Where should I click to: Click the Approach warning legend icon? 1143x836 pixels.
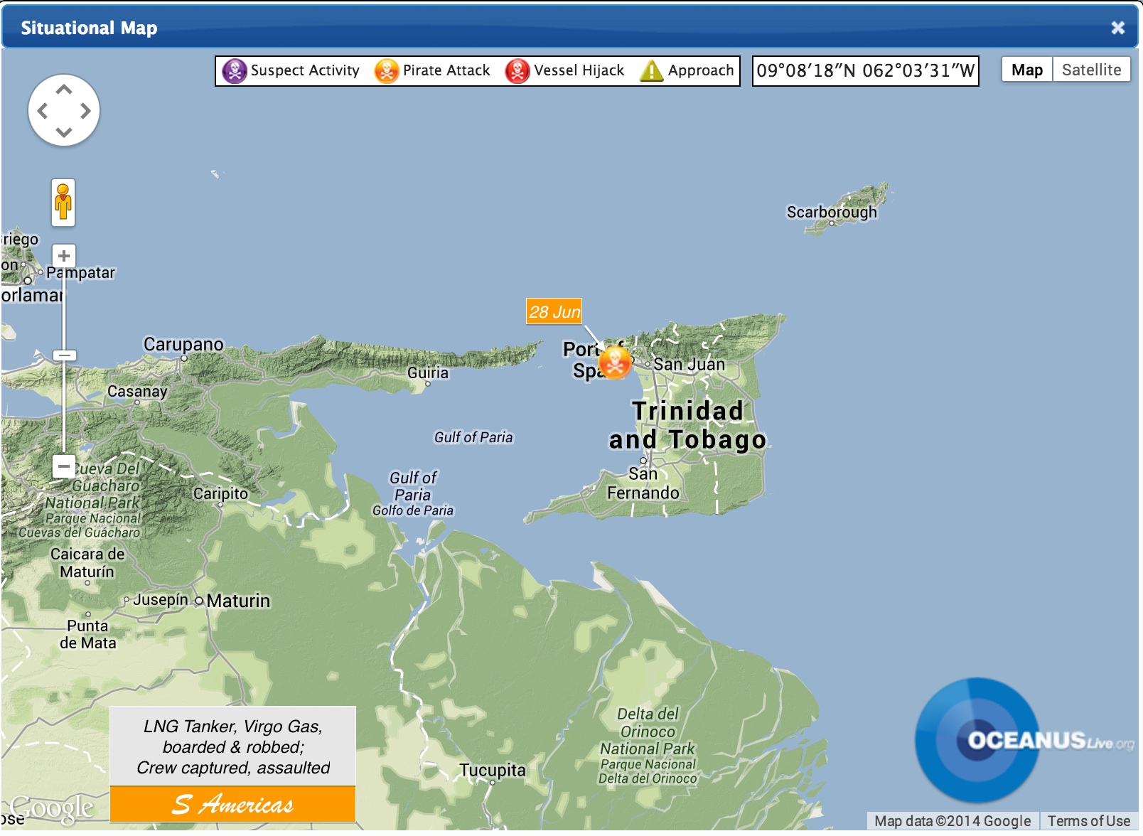coord(651,70)
